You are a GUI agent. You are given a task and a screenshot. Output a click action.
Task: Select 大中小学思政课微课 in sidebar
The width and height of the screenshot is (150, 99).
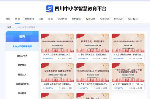[x=22, y=47]
